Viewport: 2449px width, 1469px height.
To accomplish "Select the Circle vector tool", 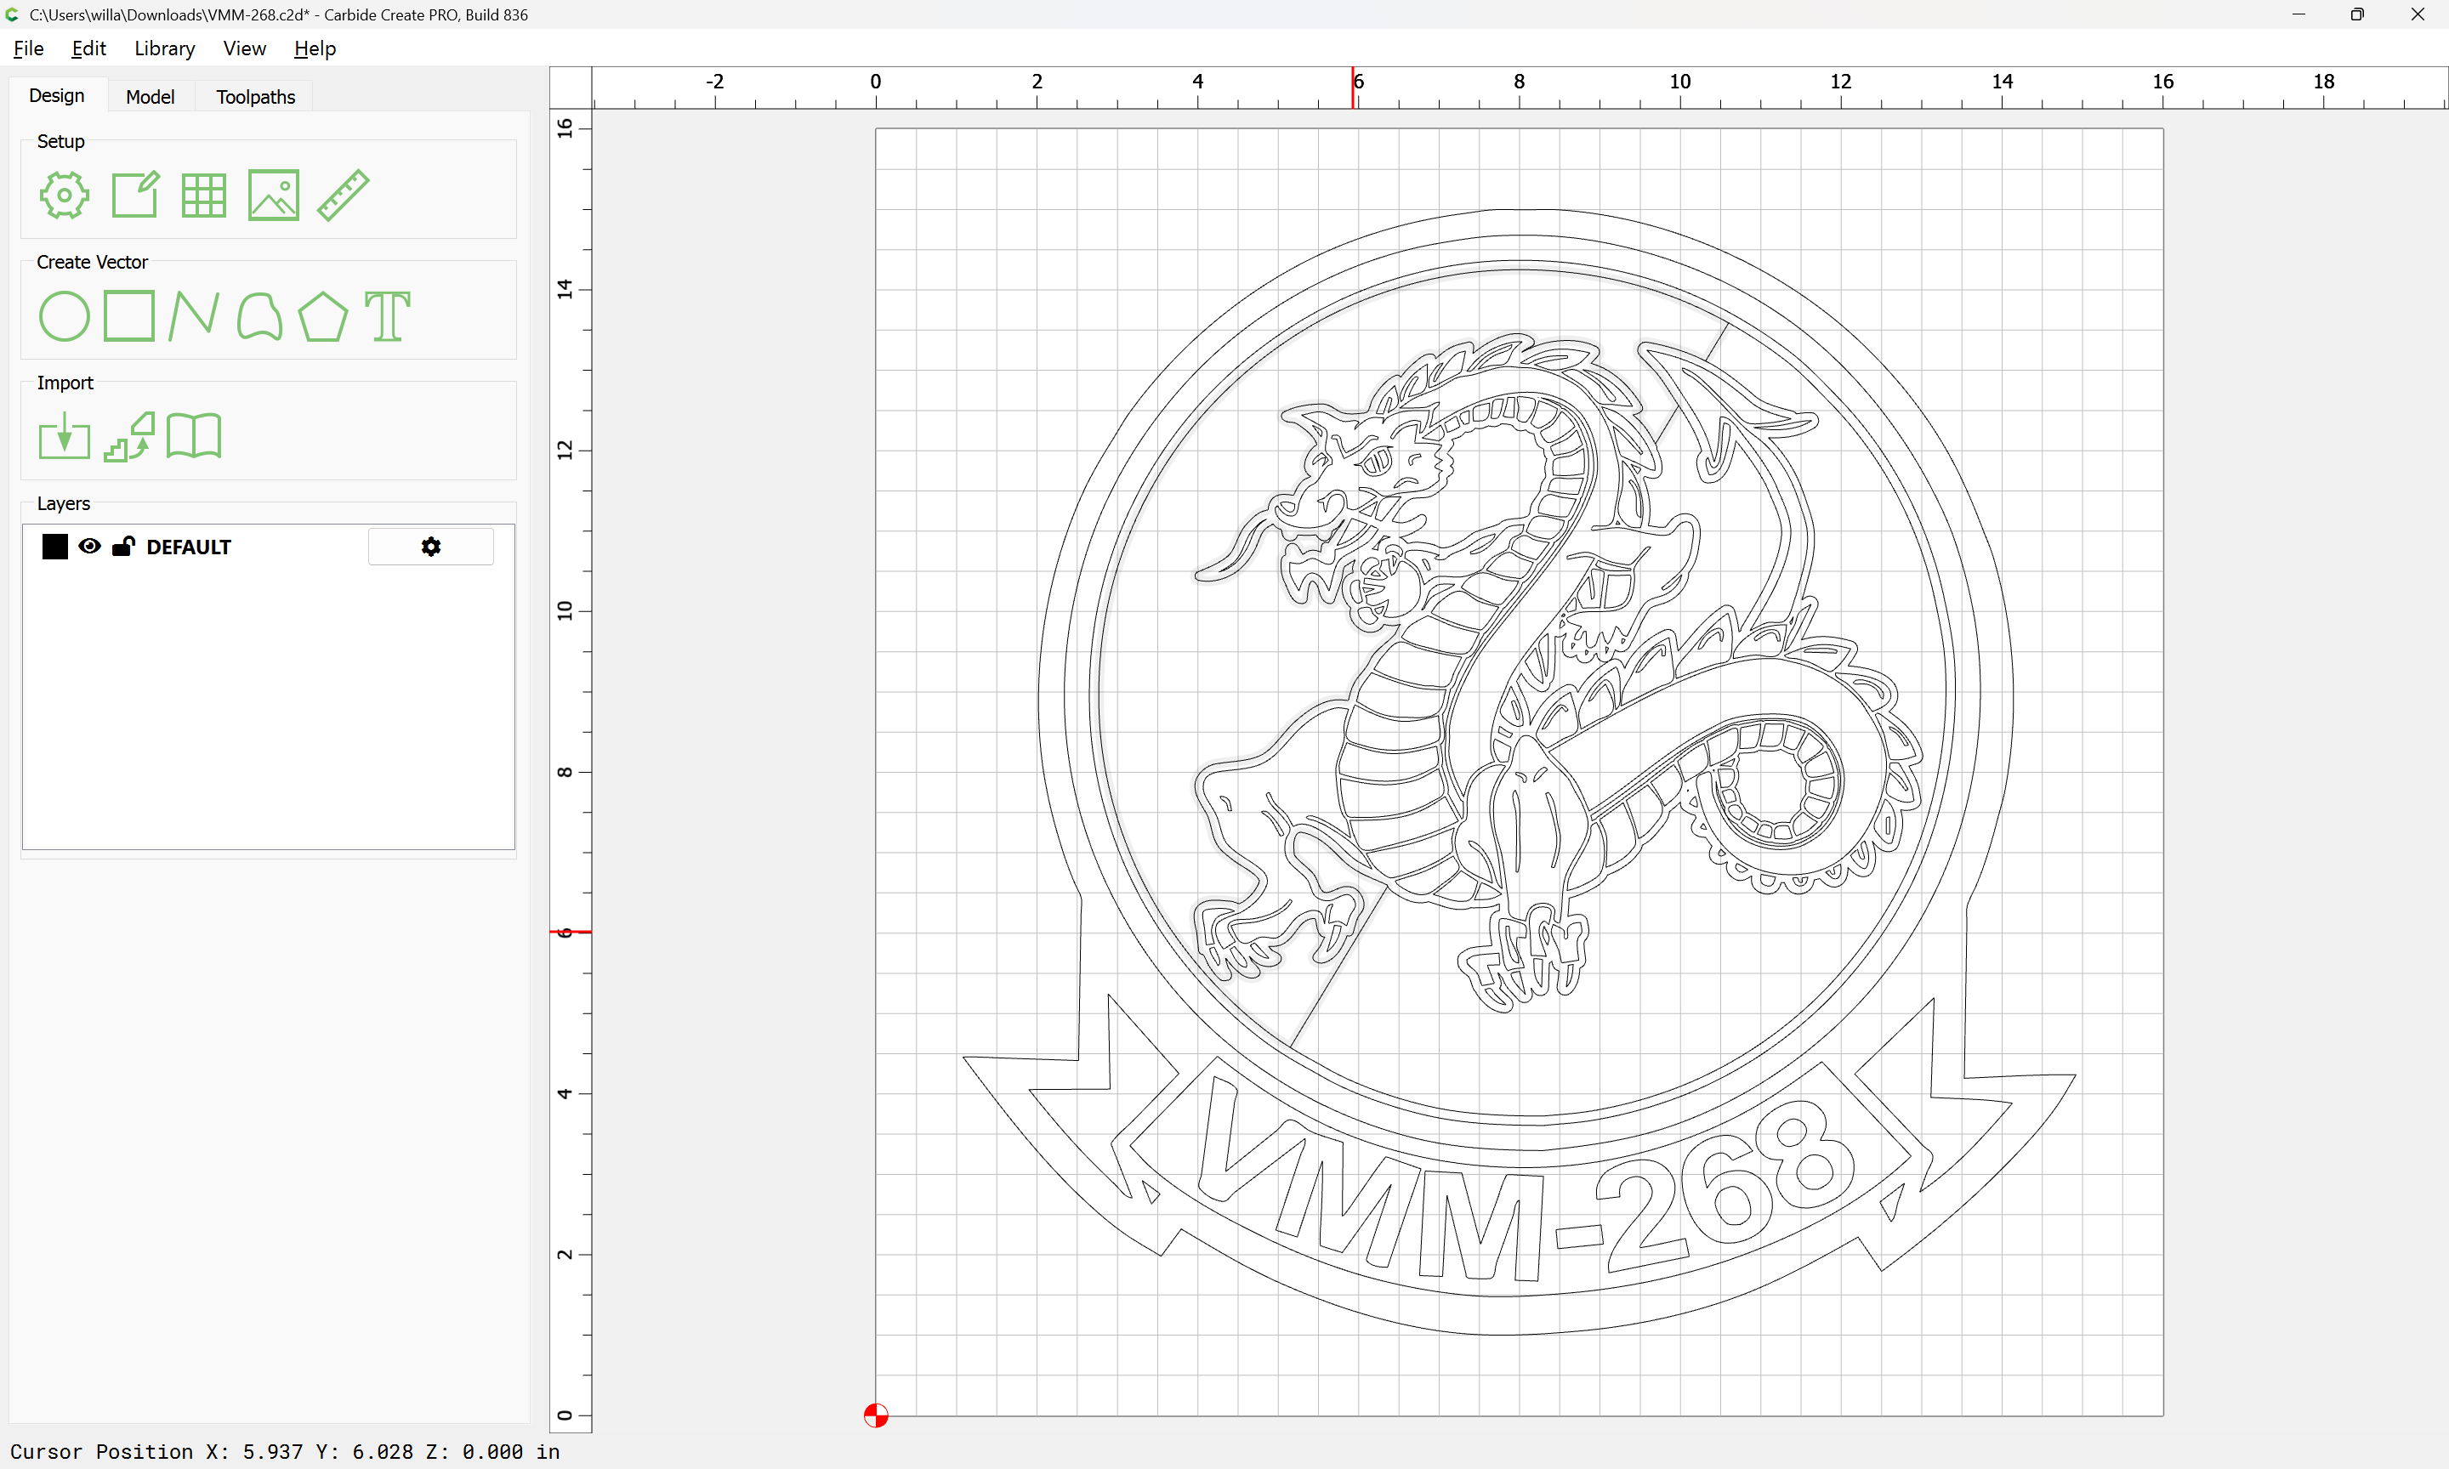I will tap(65, 317).
